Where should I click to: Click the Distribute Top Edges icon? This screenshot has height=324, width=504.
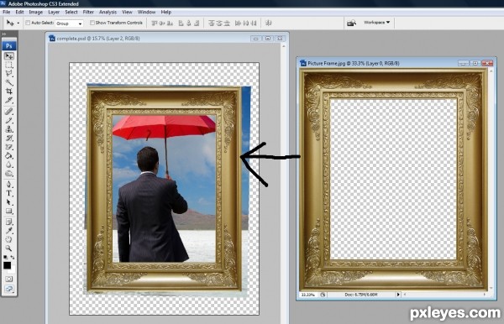[211, 23]
